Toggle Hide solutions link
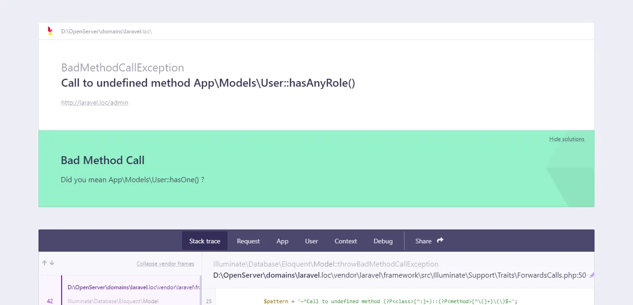This screenshot has height=305, width=633. (x=566, y=139)
